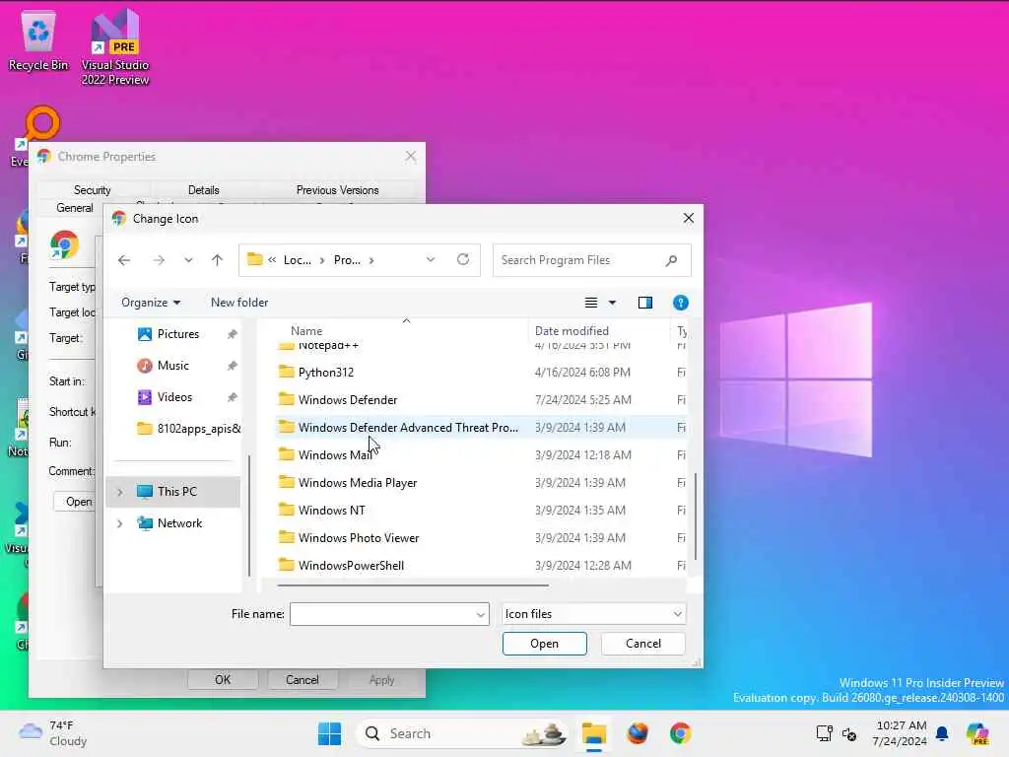Click the File name input field
This screenshot has width=1009, height=757.
(x=382, y=614)
